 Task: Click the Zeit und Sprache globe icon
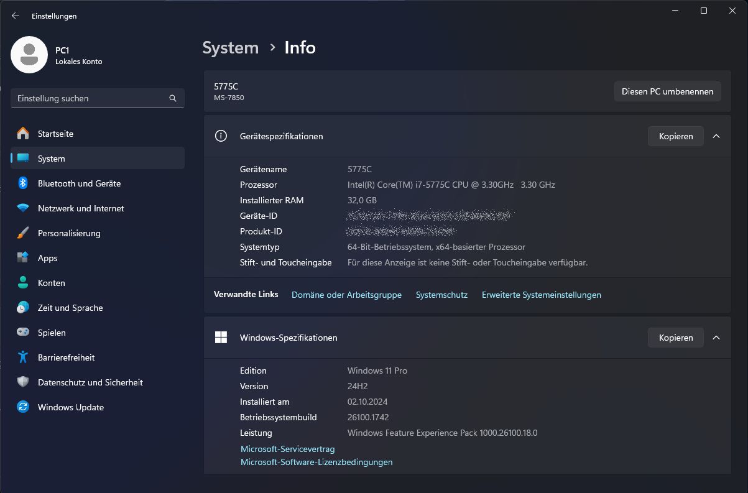[x=23, y=308]
